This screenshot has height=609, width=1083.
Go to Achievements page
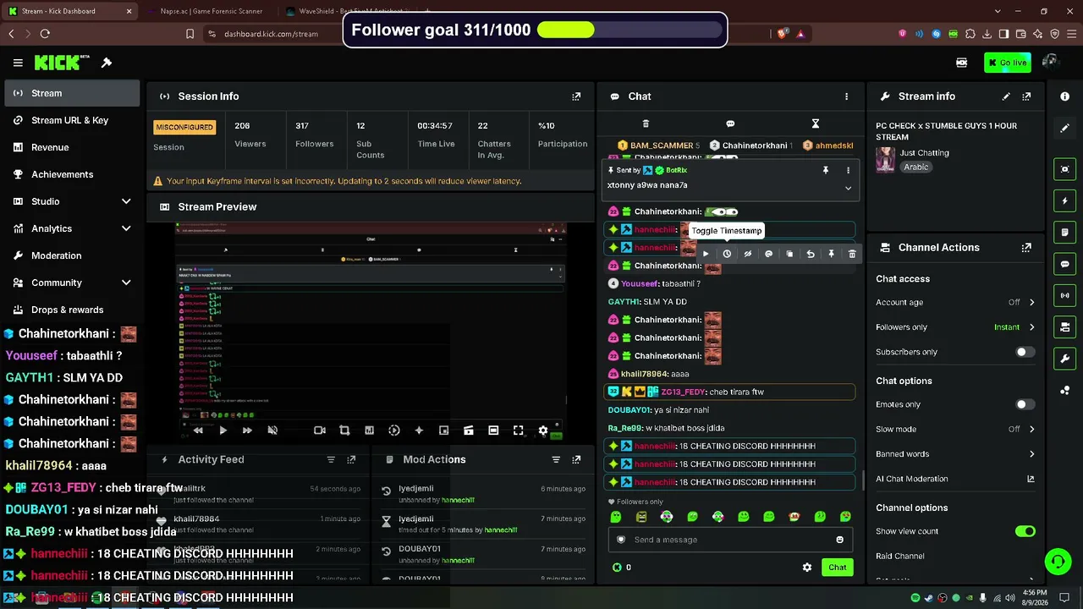(72, 174)
